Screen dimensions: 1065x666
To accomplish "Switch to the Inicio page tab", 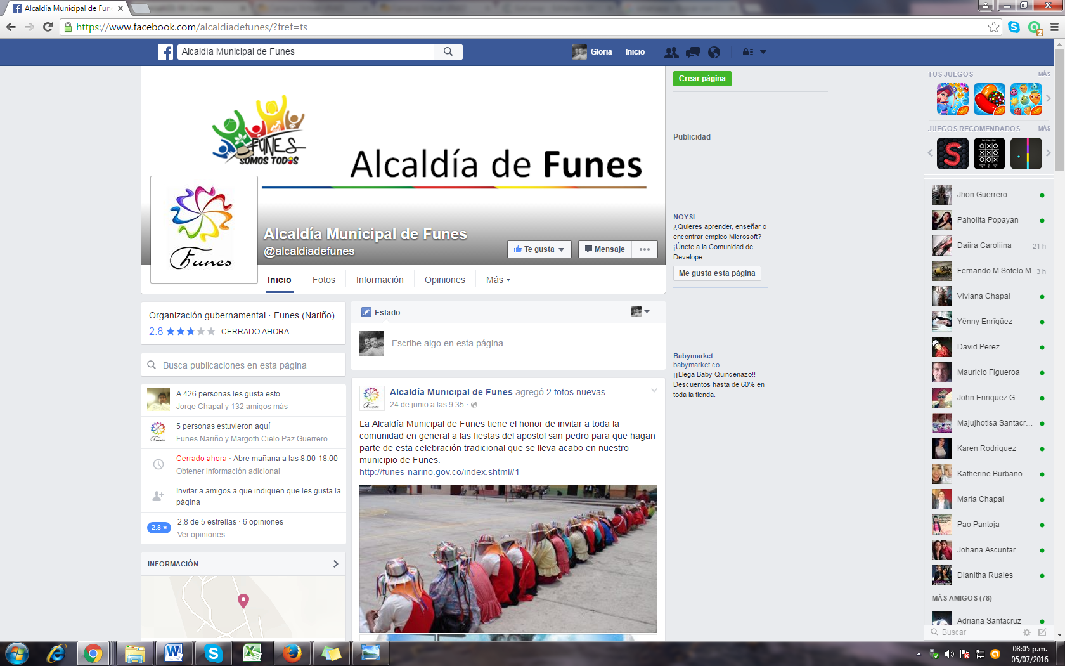I will [279, 280].
